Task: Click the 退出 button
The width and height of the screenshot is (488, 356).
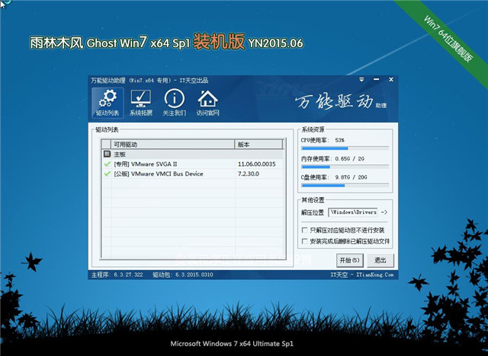Action: pyautogui.click(x=380, y=260)
